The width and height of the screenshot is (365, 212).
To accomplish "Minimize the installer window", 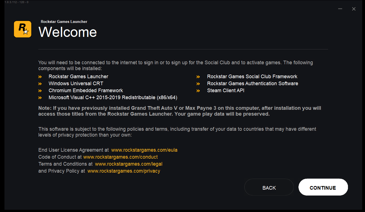I will [x=340, y=9].
